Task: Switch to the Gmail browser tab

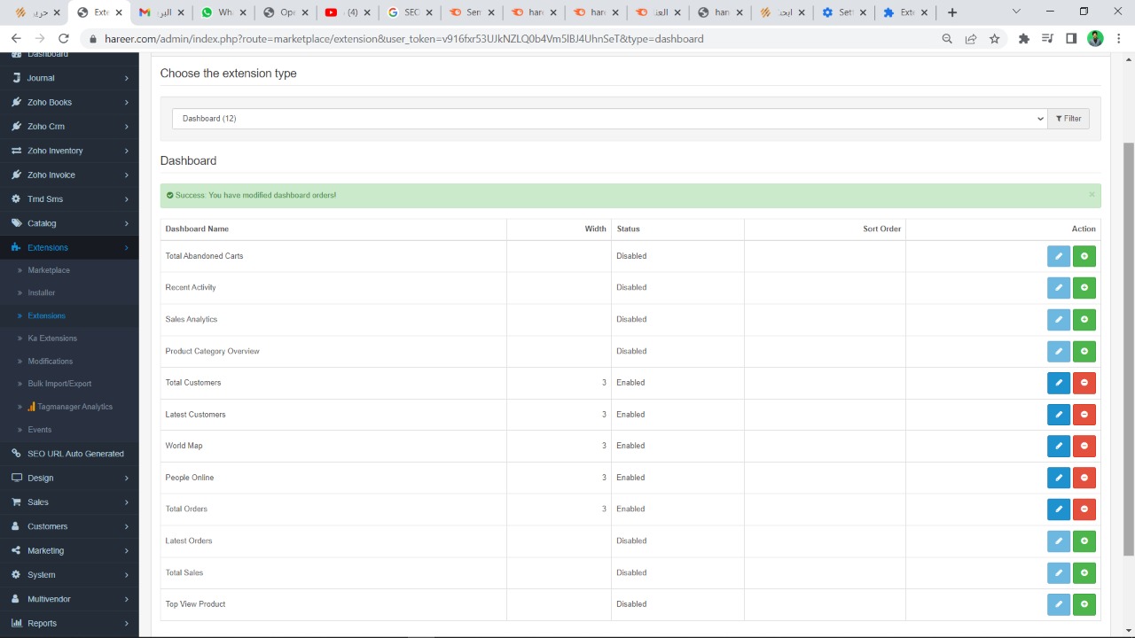Action: [x=160, y=12]
